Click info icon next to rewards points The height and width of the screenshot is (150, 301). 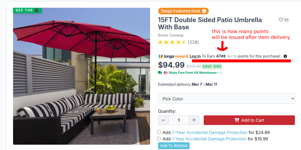tap(285, 56)
